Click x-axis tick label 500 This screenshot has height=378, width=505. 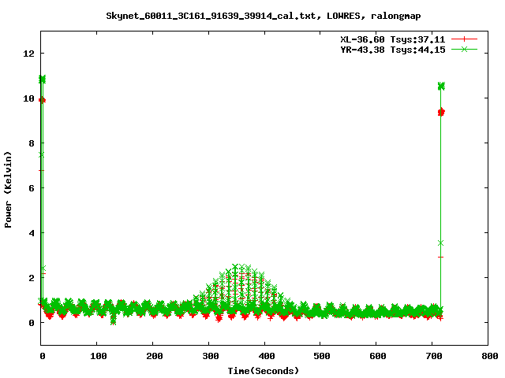point(322,356)
